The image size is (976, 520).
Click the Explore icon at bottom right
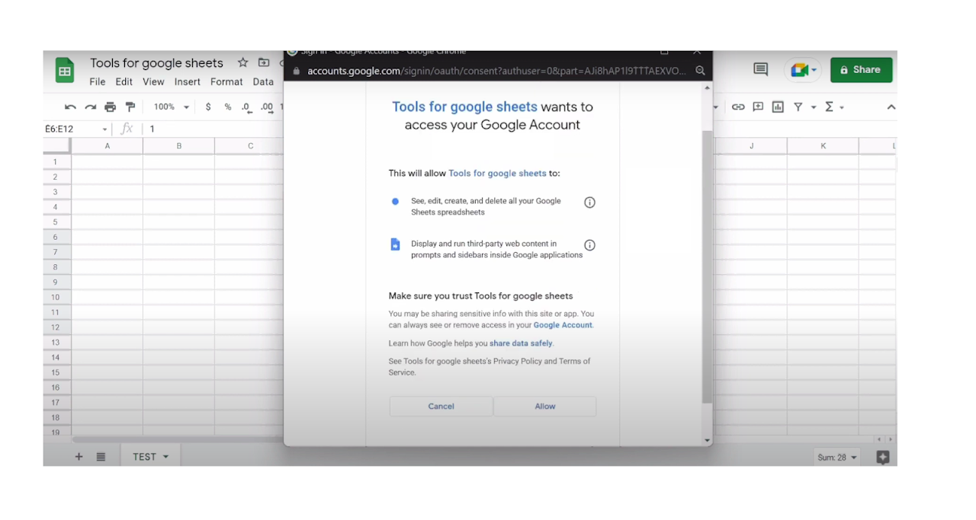coord(883,458)
